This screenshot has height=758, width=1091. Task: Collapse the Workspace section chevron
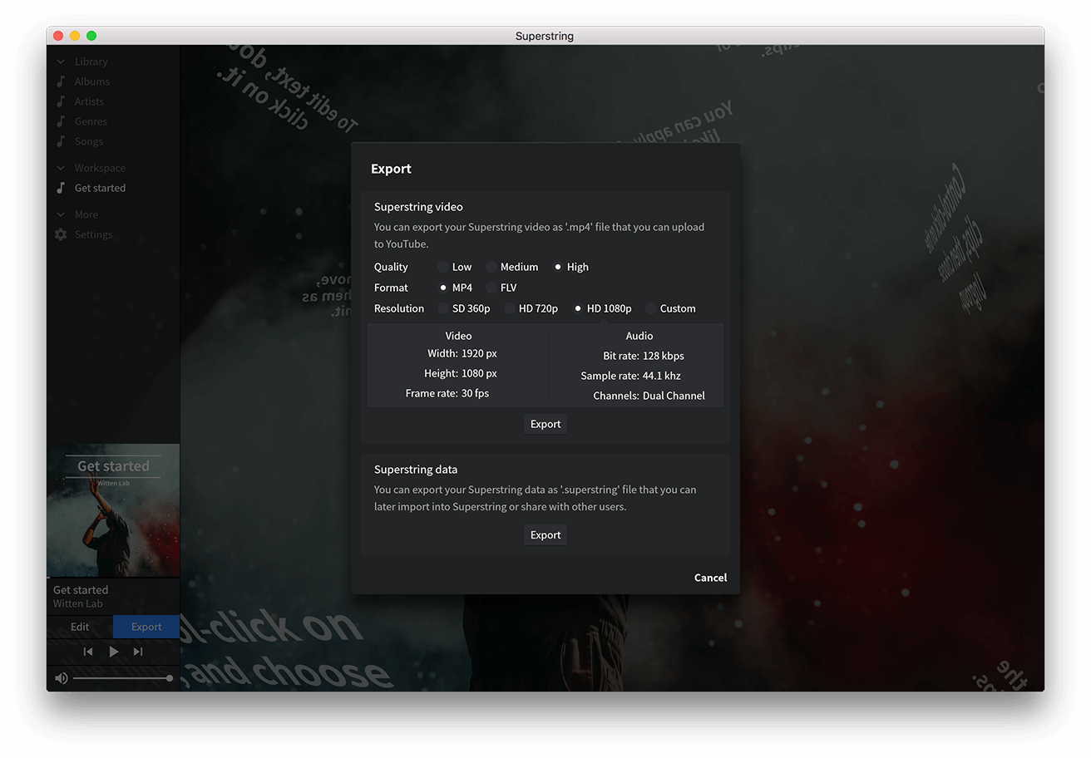pyautogui.click(x=61, y=168)
